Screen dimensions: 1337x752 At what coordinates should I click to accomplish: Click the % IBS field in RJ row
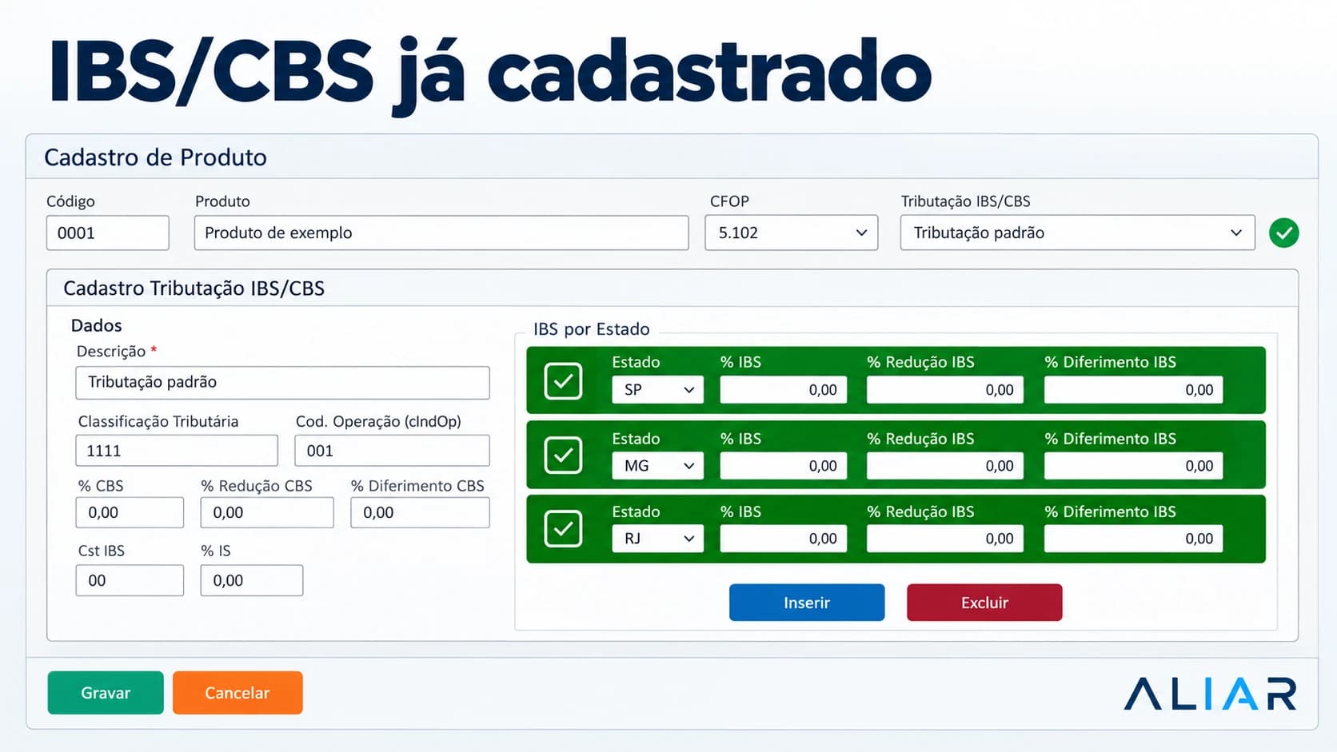(x=784, y=538)
